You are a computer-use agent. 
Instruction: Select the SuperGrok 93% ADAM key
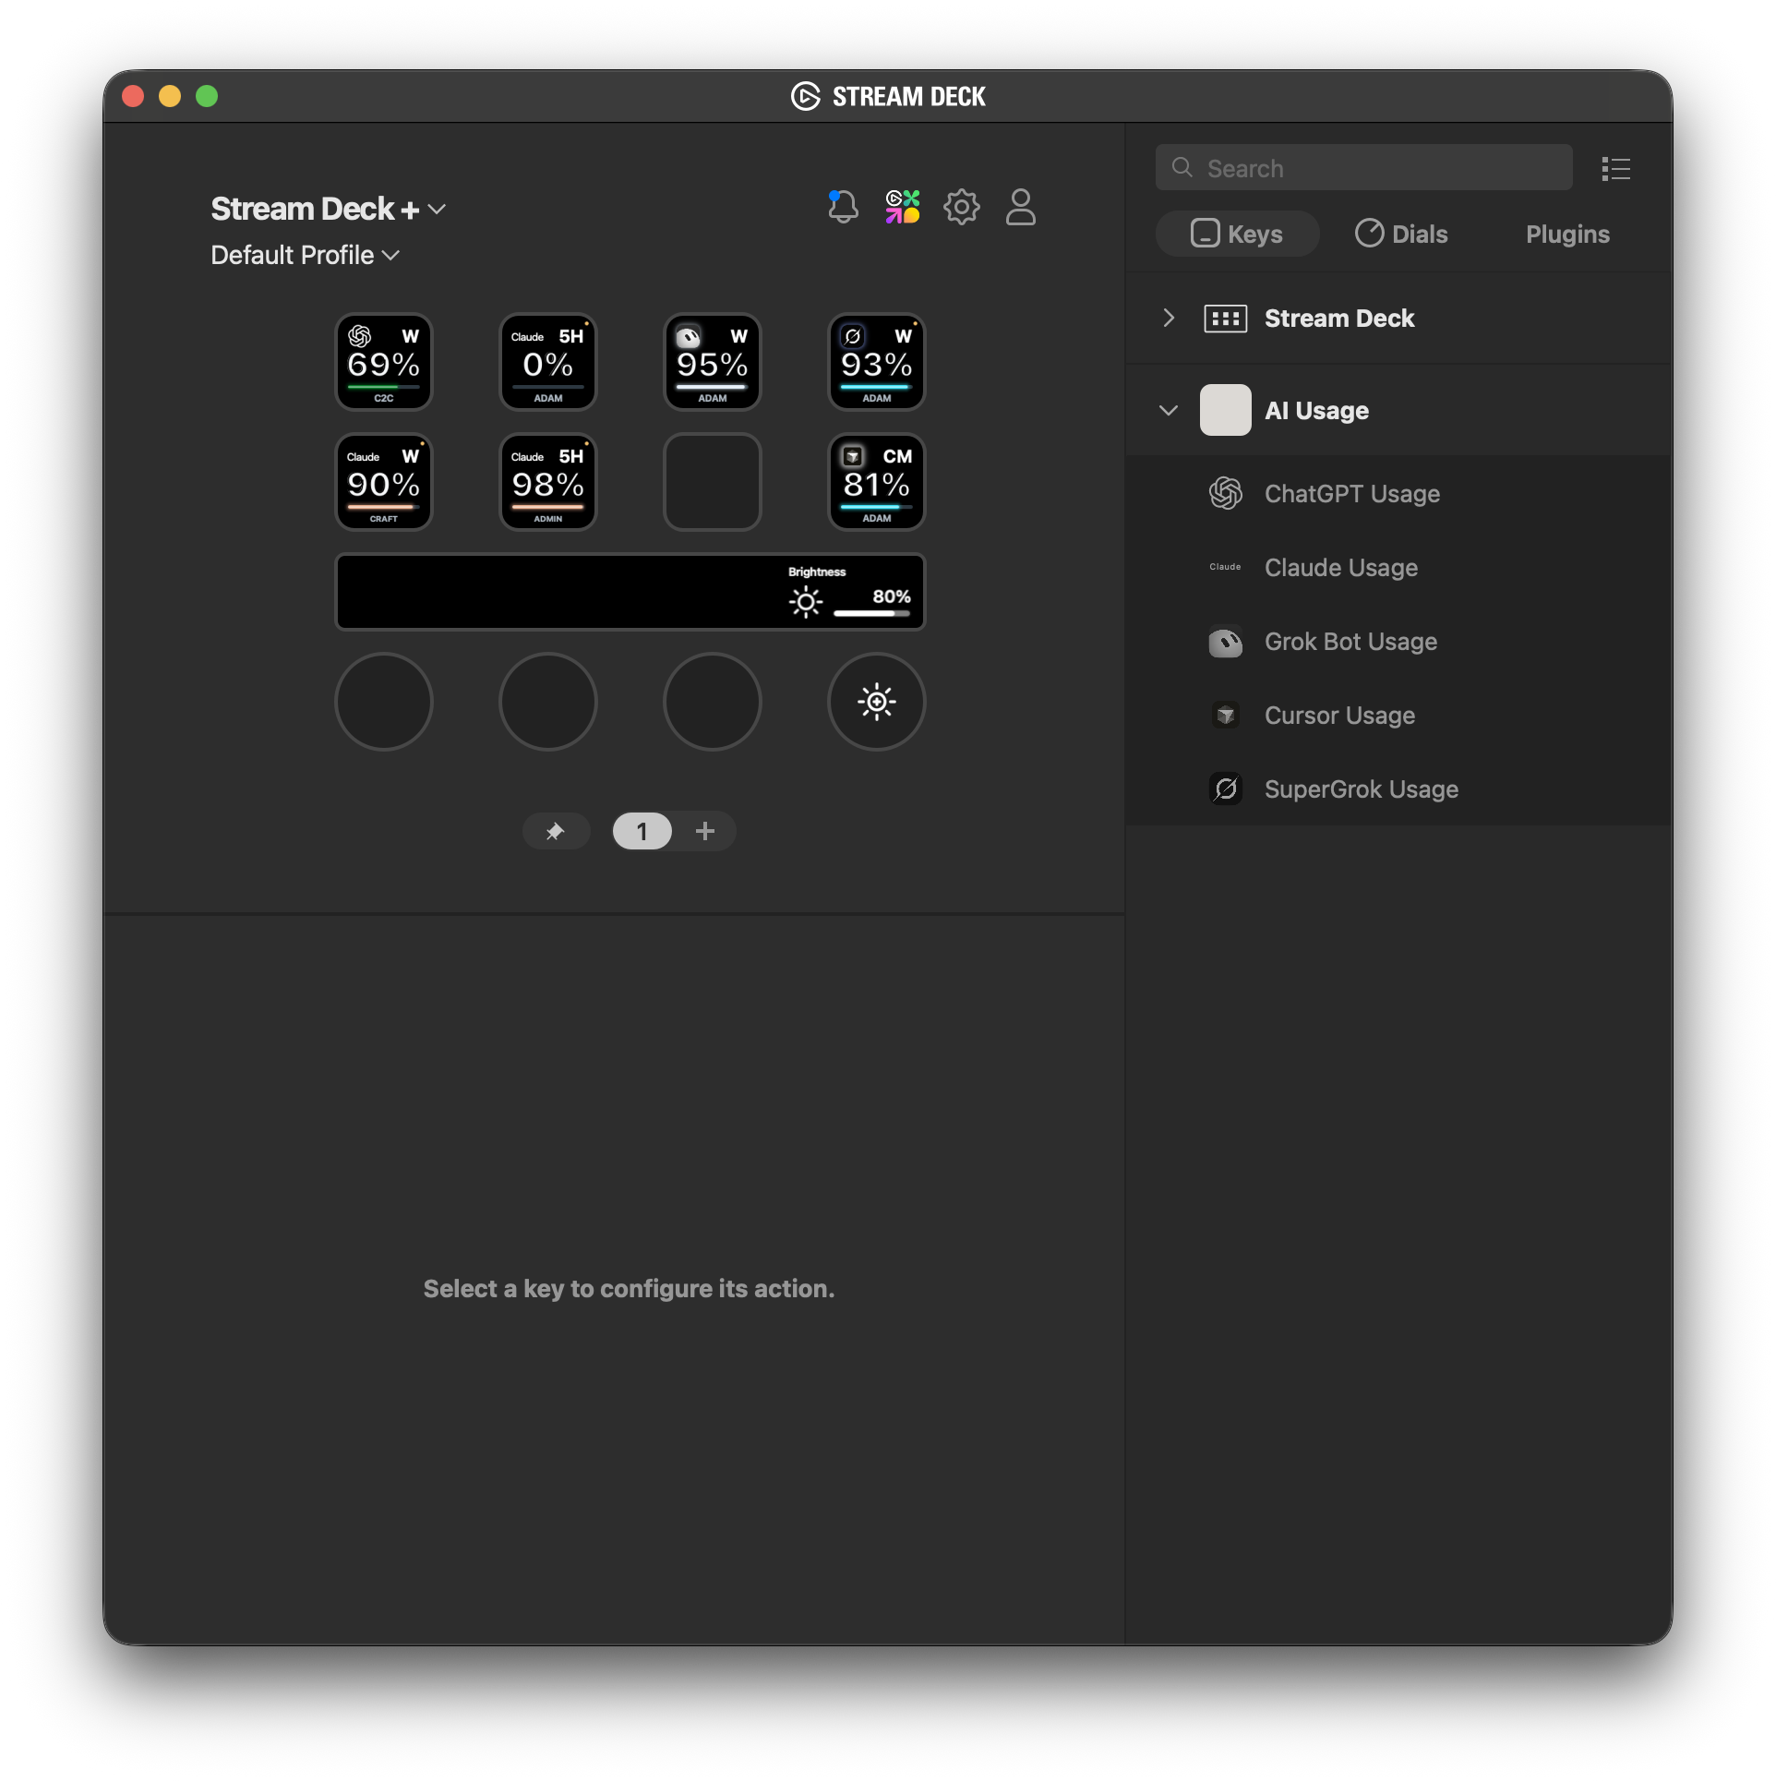click(x=876, y=362)
